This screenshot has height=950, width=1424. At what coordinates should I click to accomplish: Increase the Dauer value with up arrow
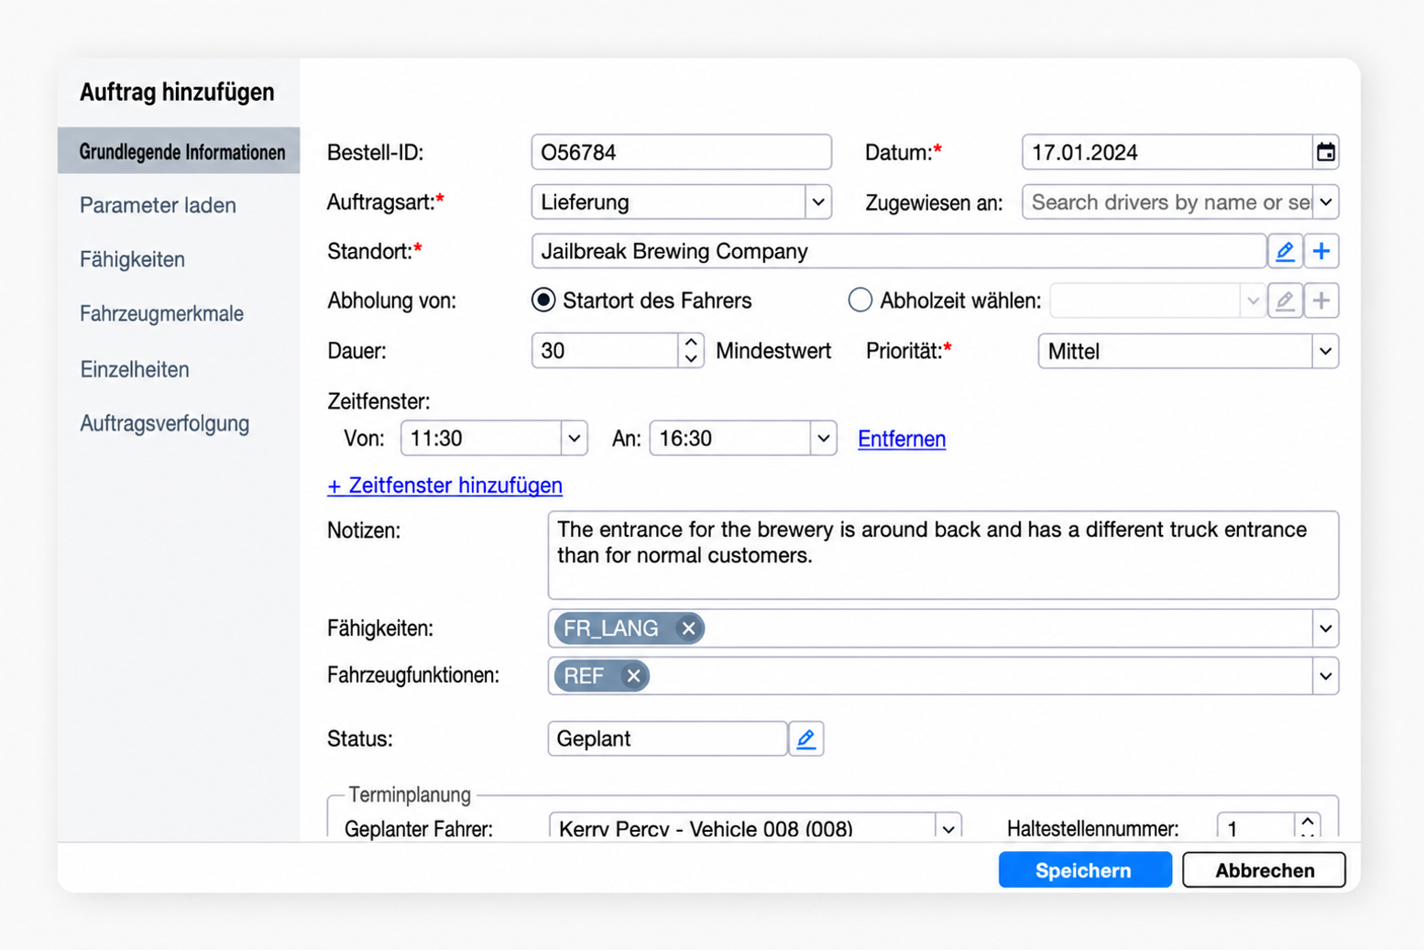pos(691,343)
